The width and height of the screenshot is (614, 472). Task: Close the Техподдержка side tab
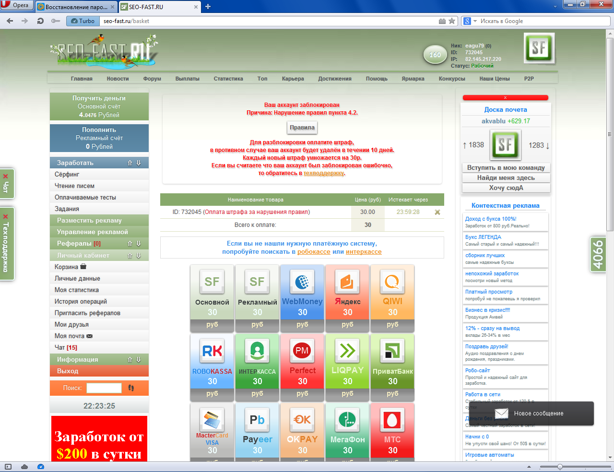(6, 216)
